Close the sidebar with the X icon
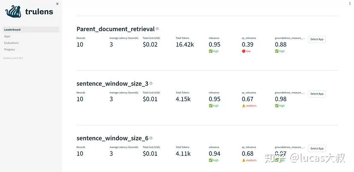The width and height of the screenshot is (354, 172). [57, 4]
